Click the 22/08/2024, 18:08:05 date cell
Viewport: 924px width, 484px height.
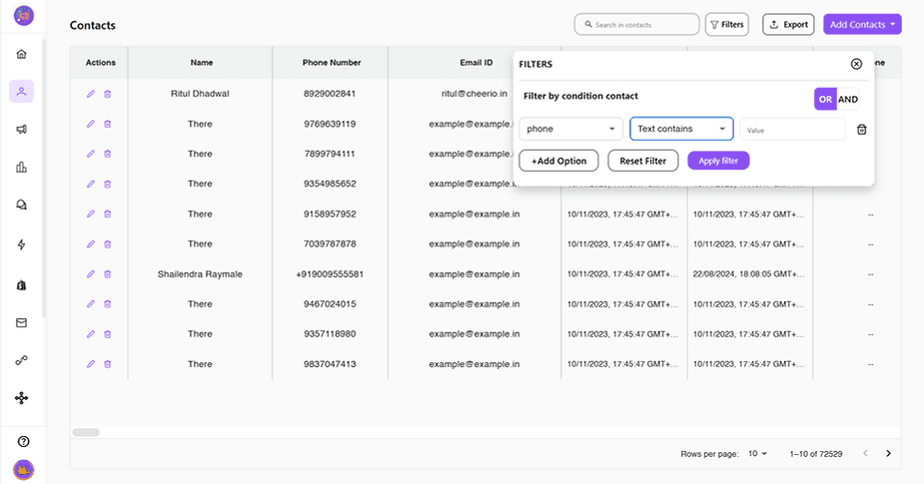749,273
